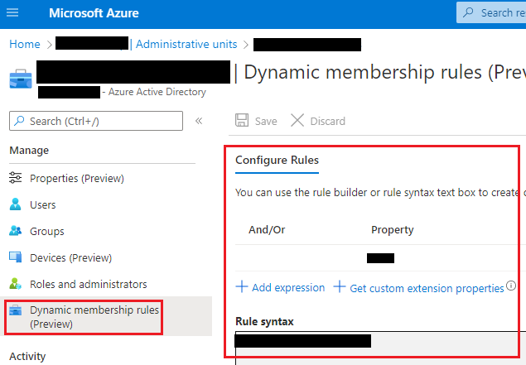Click the Azure Active Directory subtitle text
The image size is (526, 365).
coord(157,92)
